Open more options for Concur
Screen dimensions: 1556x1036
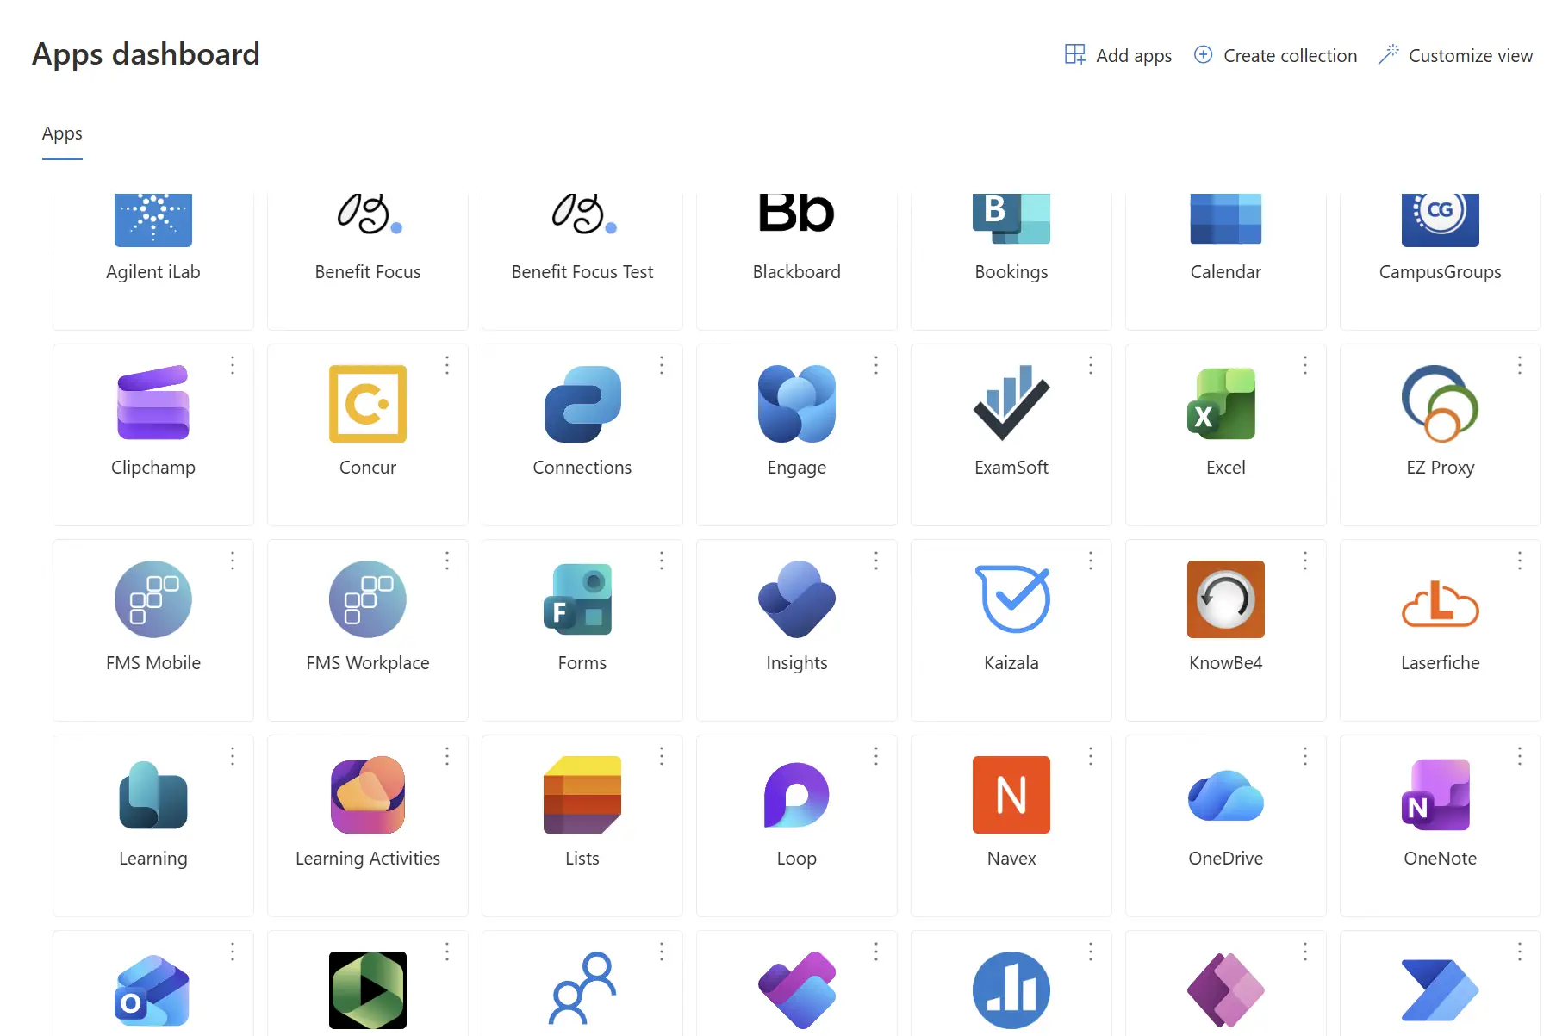click(x=447, y=365)
